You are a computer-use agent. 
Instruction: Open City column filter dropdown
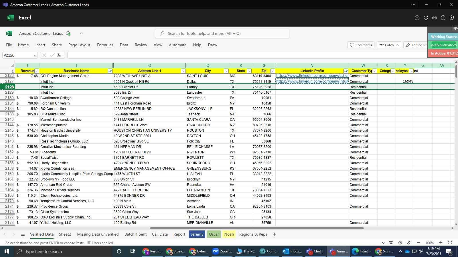tap(226, 71)
